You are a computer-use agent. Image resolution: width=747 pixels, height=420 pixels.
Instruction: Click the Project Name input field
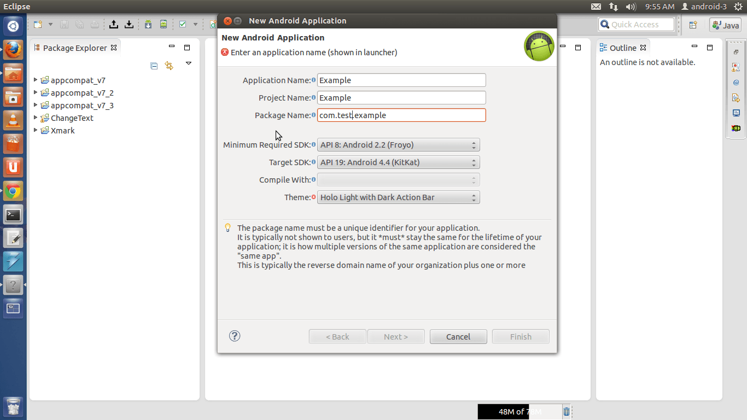click(401, 97)
